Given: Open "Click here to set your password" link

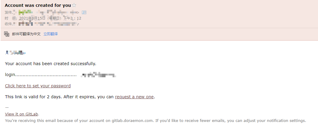Looking at the screenshot, I should pyautogui.click(x=38, y=86).
